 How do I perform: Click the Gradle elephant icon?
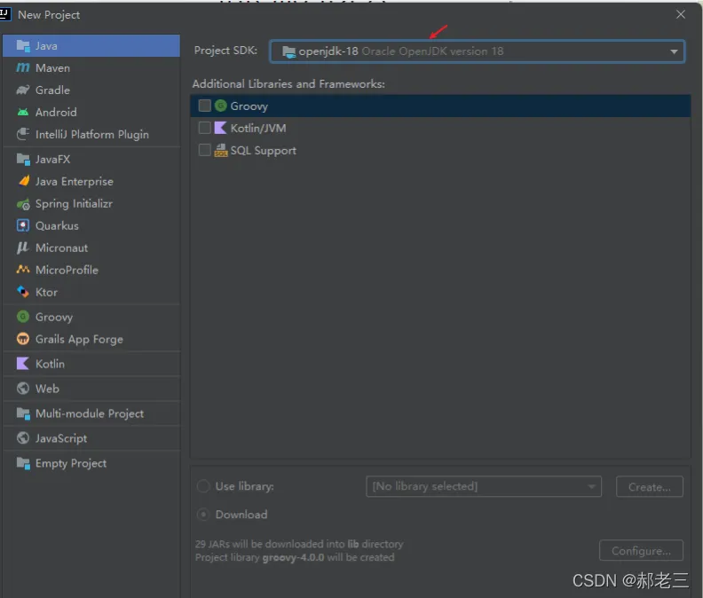click(23, 90)
